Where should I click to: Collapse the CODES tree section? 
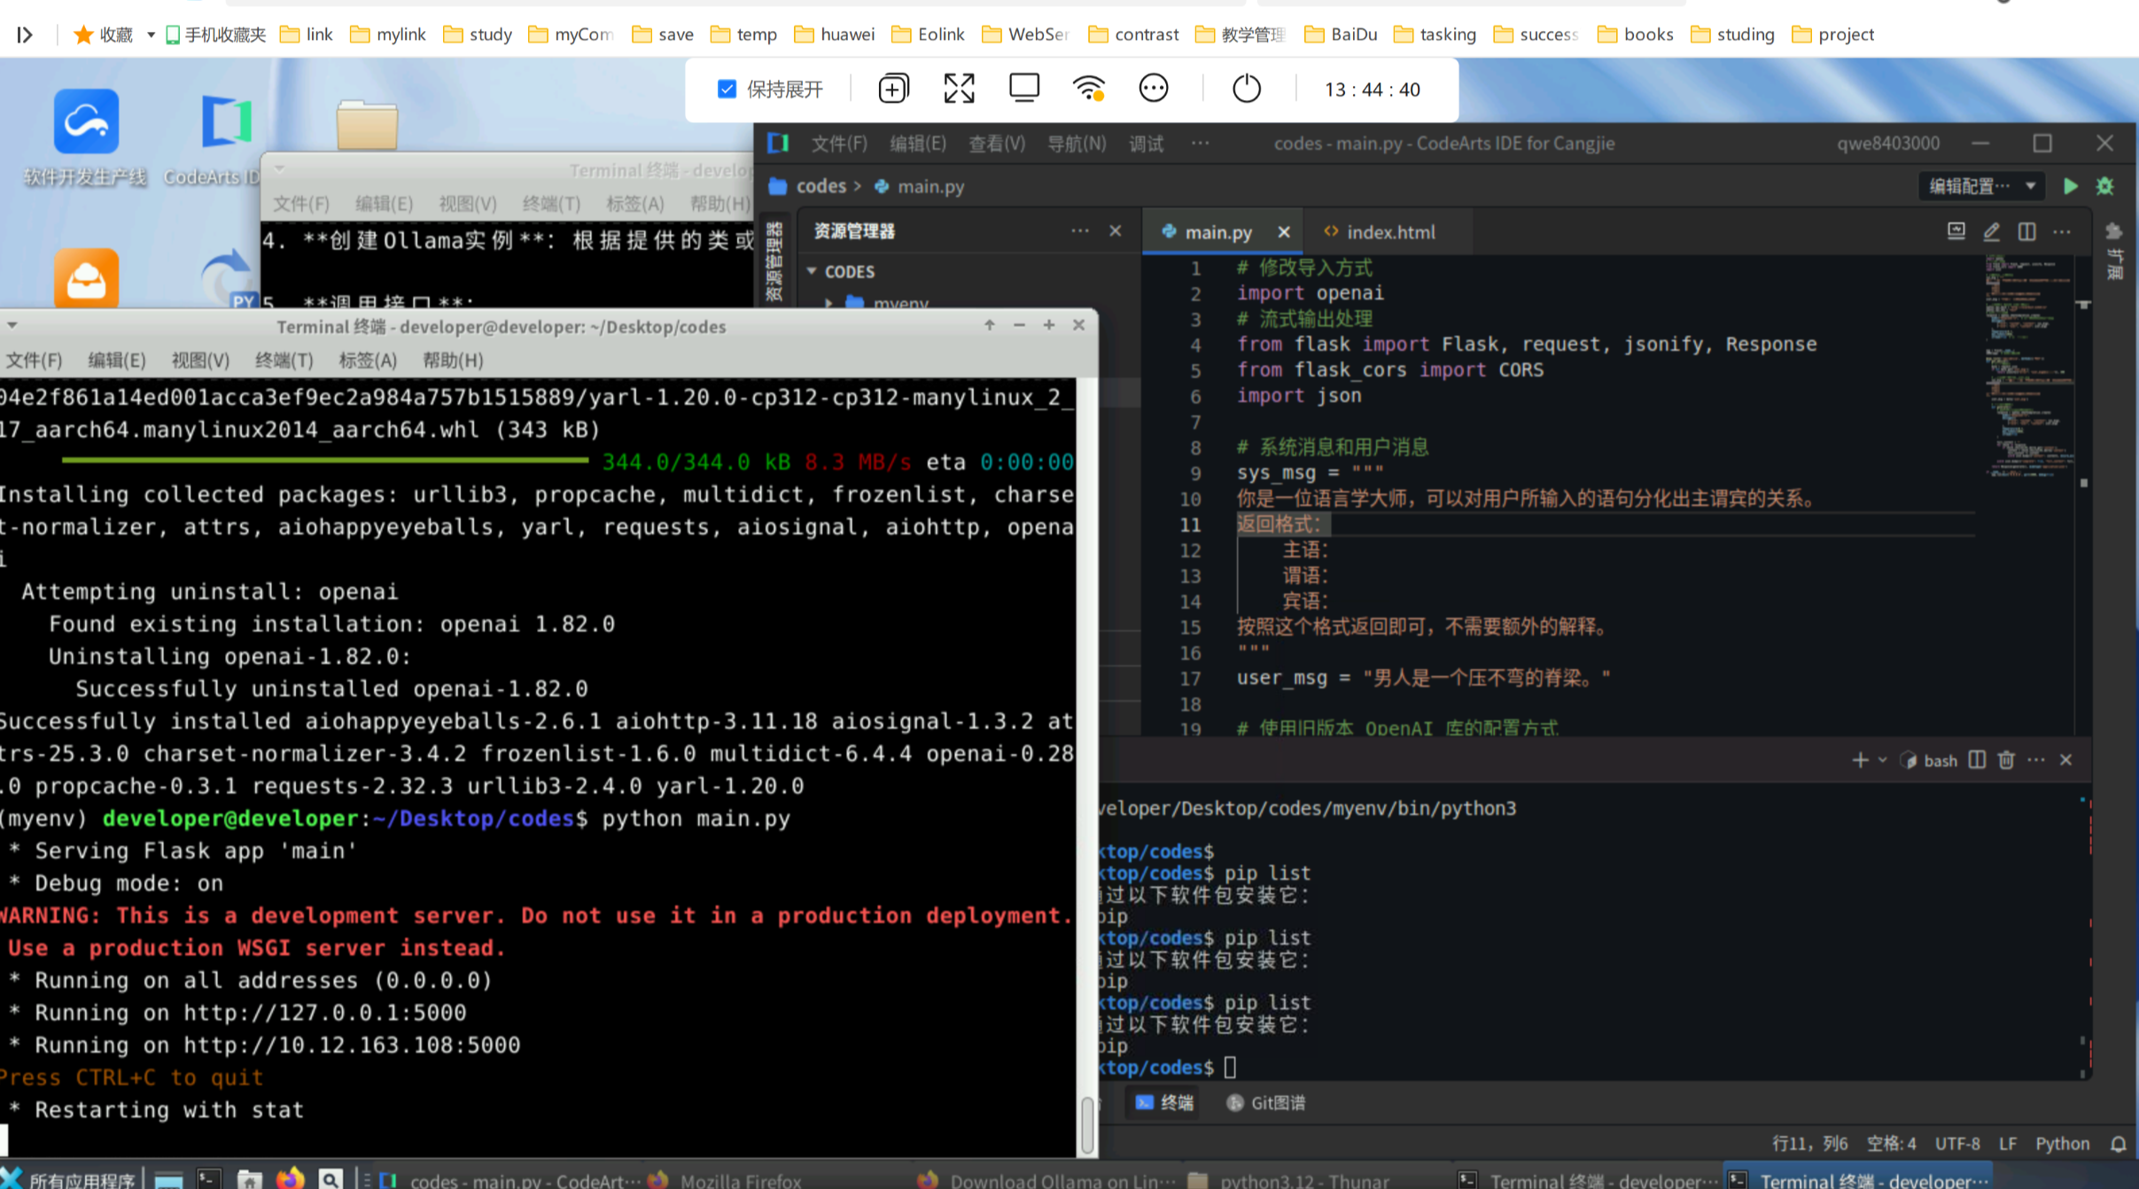point(812,271)
